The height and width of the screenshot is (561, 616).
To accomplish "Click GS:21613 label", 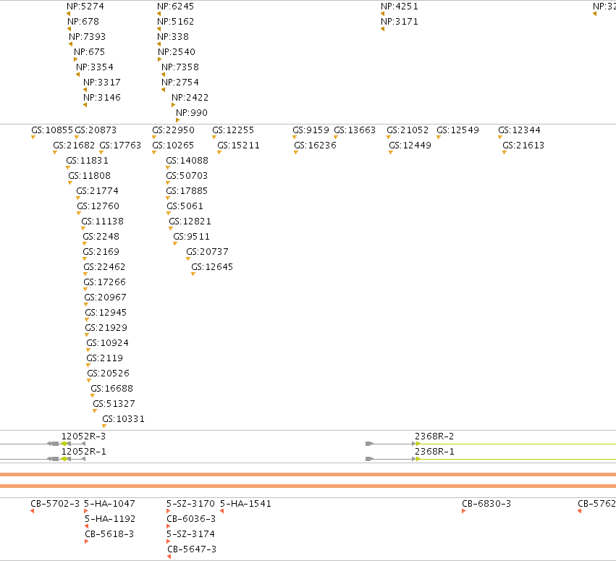I will tap(523, 145).
